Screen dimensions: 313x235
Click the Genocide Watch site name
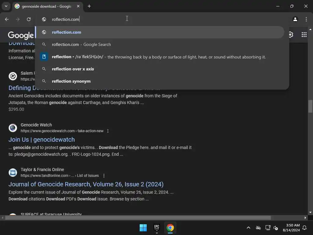(36, 125)
